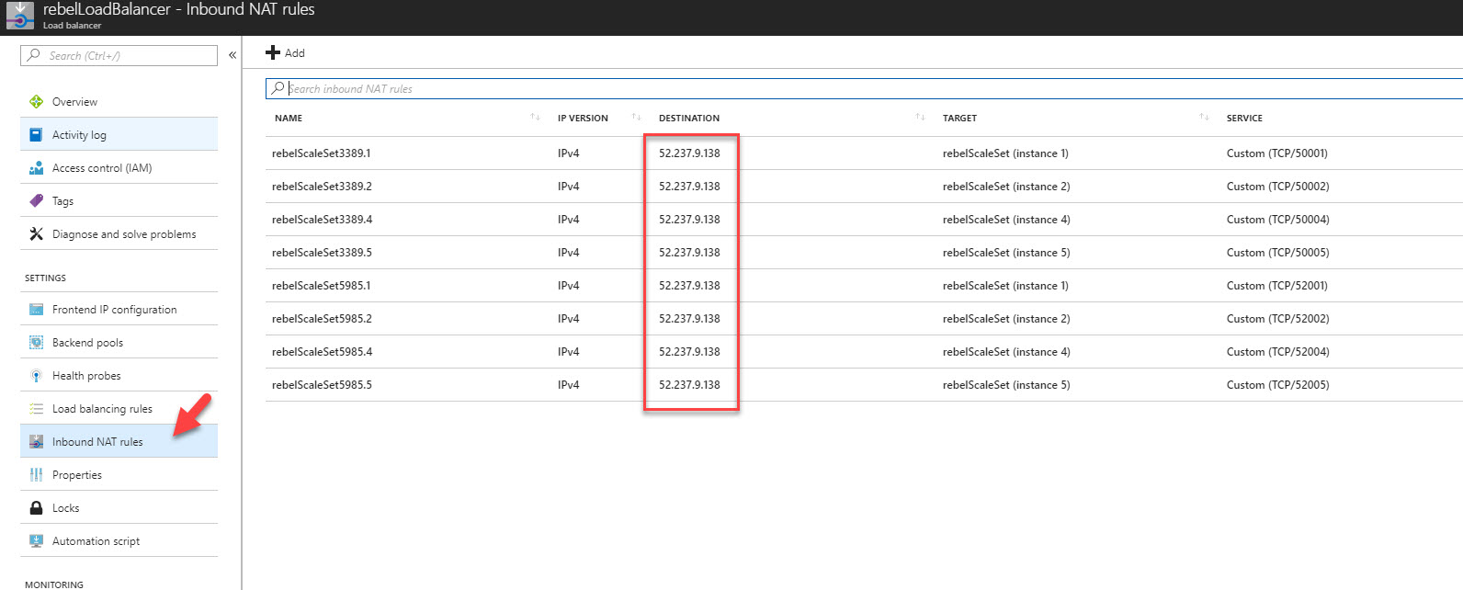Click the Frontend IP configuration icon
The width and height of the screenshot is (1463, 590).
point(36,310)
